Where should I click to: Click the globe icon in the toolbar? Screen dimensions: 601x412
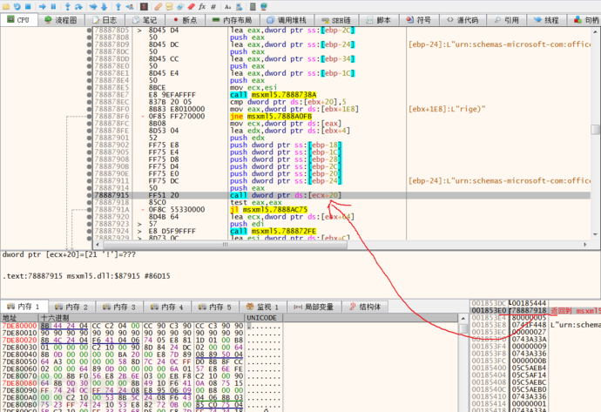(x=263, y=6)
